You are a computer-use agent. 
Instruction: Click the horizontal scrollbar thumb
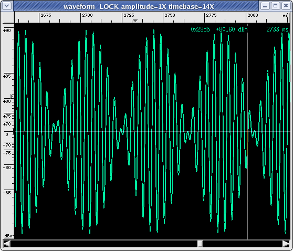coord(200,244)
